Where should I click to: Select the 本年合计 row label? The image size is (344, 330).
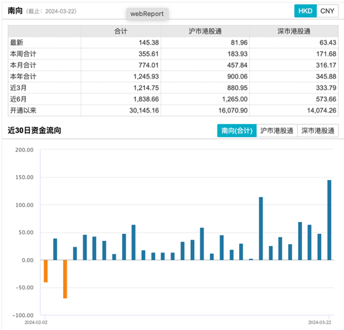point(23,76)
